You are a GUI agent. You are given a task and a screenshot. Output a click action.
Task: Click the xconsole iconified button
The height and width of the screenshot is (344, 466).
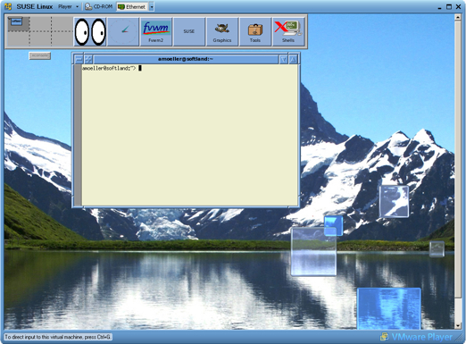[x=39, y=55]
